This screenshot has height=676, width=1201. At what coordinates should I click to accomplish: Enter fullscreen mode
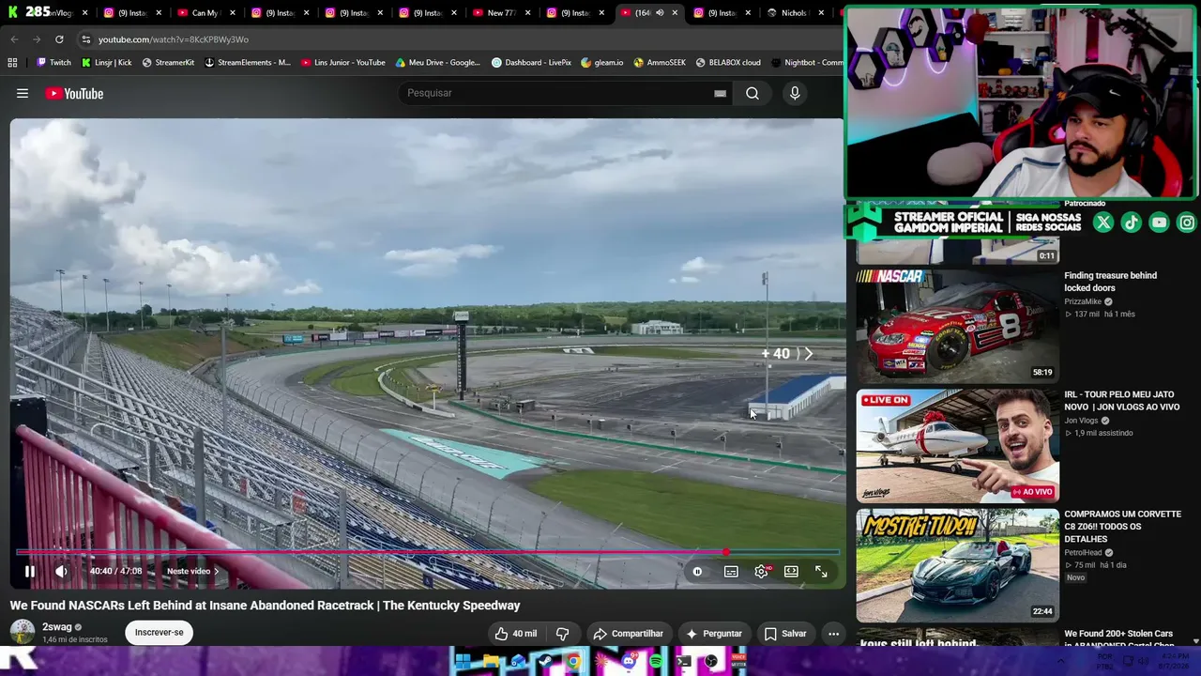tap(821, 571)
